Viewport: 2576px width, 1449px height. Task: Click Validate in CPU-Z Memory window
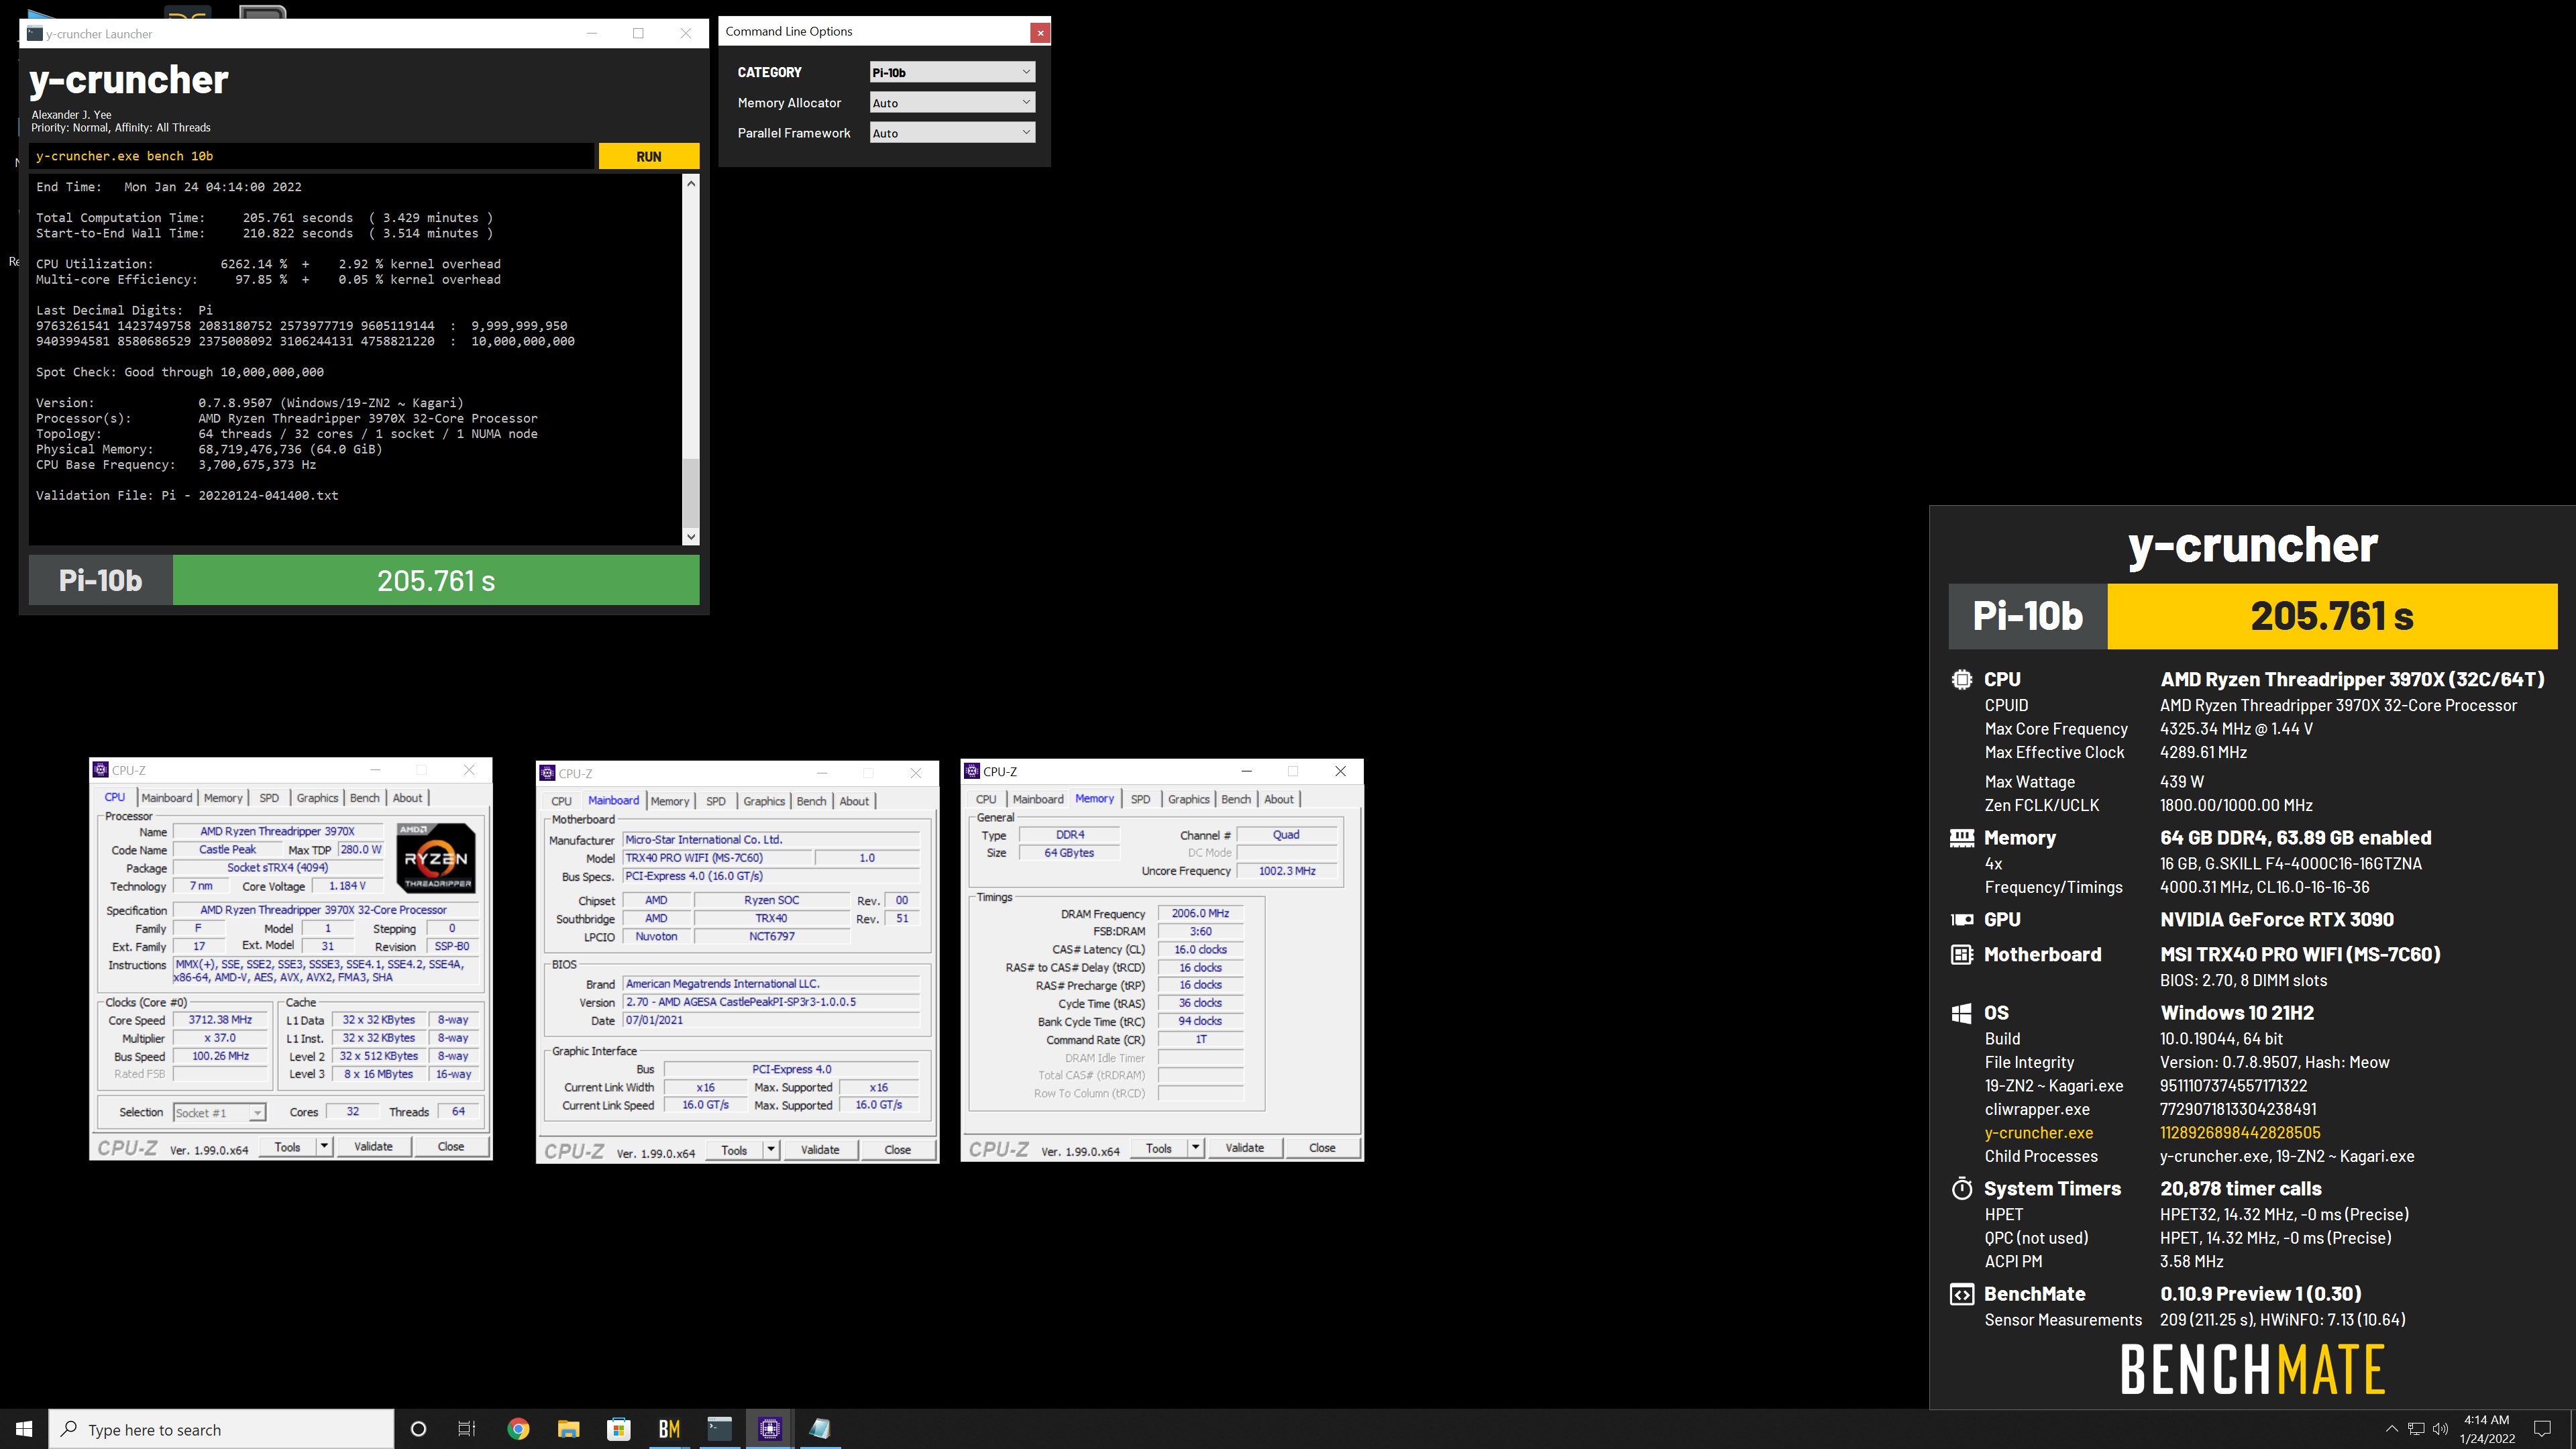point(1245,1148)
